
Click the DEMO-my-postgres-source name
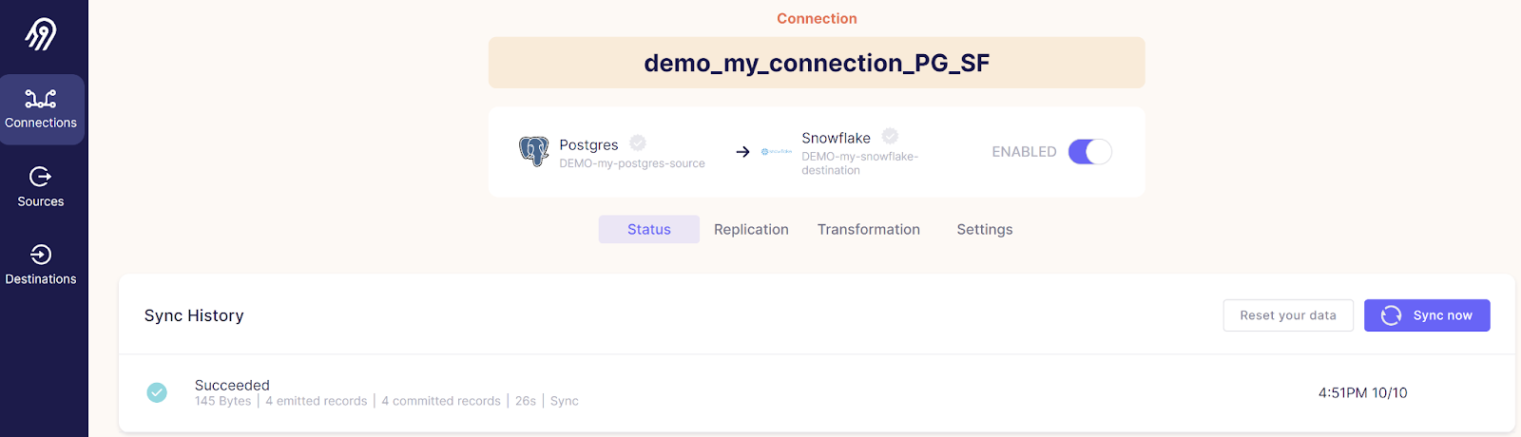[x=632, y=163]
